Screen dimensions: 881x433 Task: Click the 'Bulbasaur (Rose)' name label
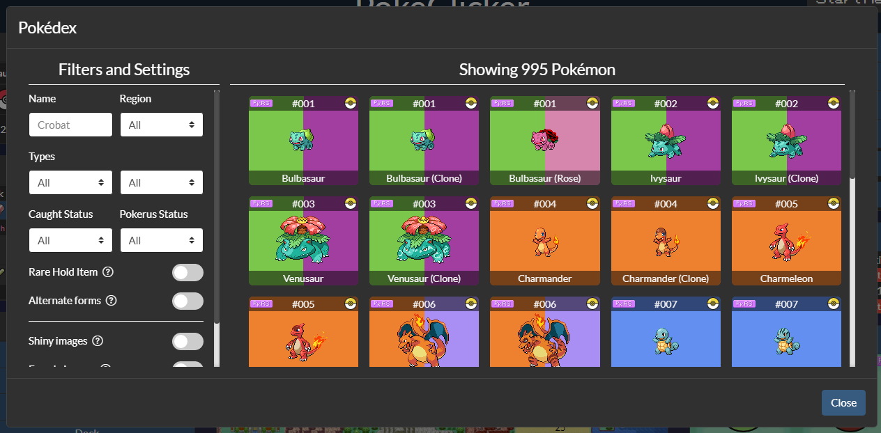pos(545,178)
